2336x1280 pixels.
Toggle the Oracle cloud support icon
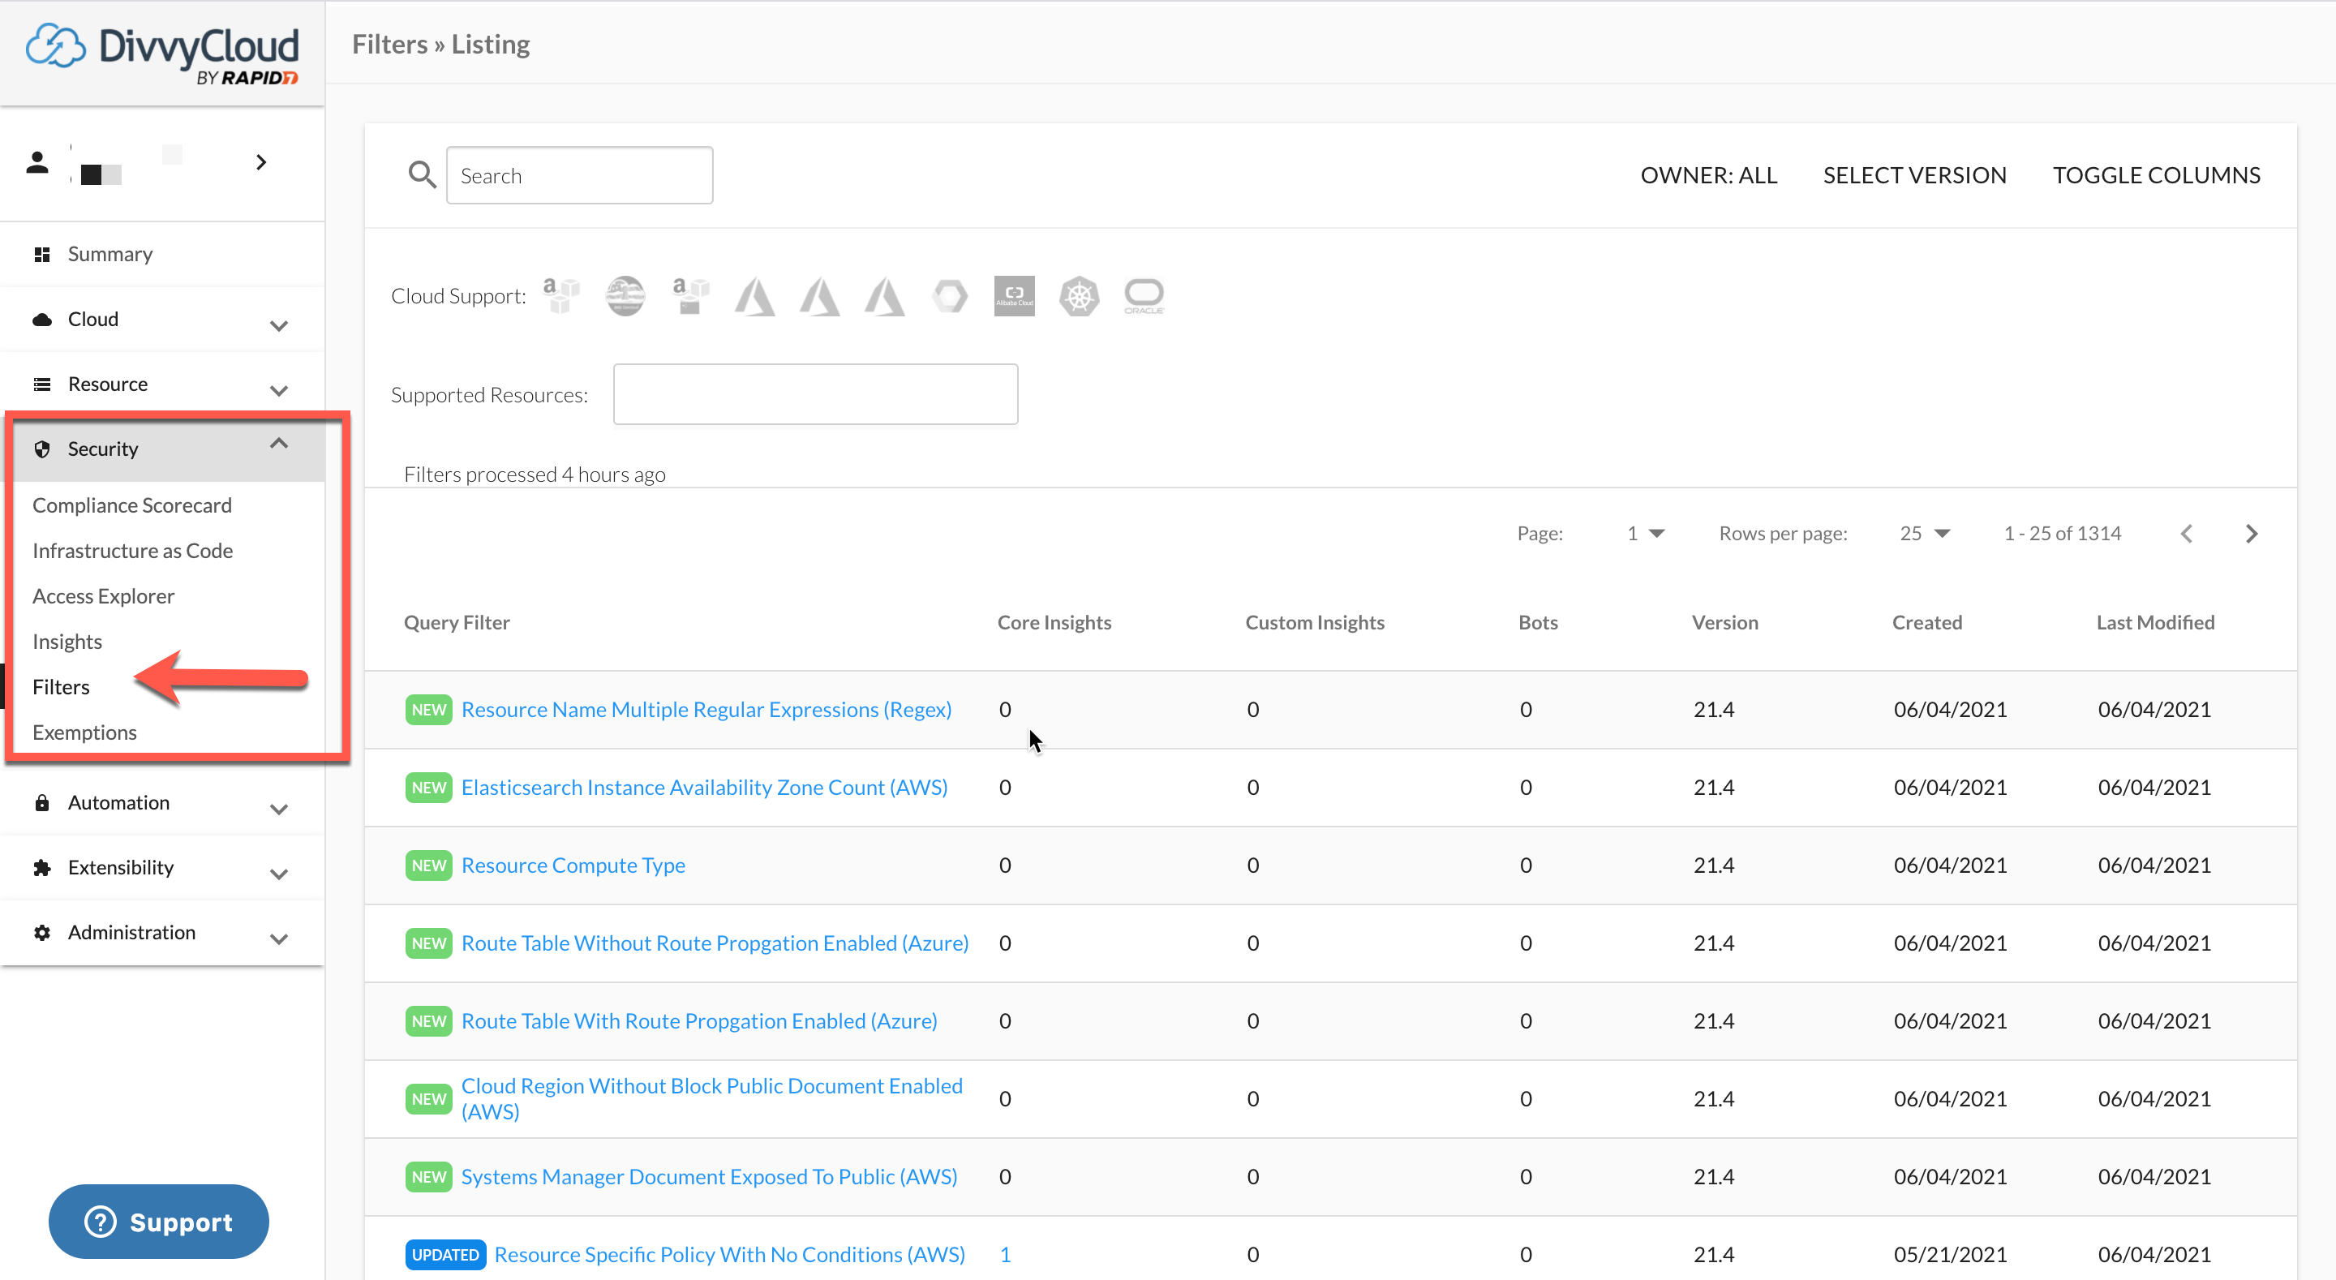[1144, 296]
